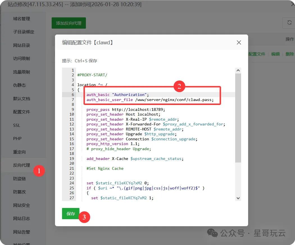
Task: Click the 编辑 link to edit the proxy
Action: pos(275,54)
